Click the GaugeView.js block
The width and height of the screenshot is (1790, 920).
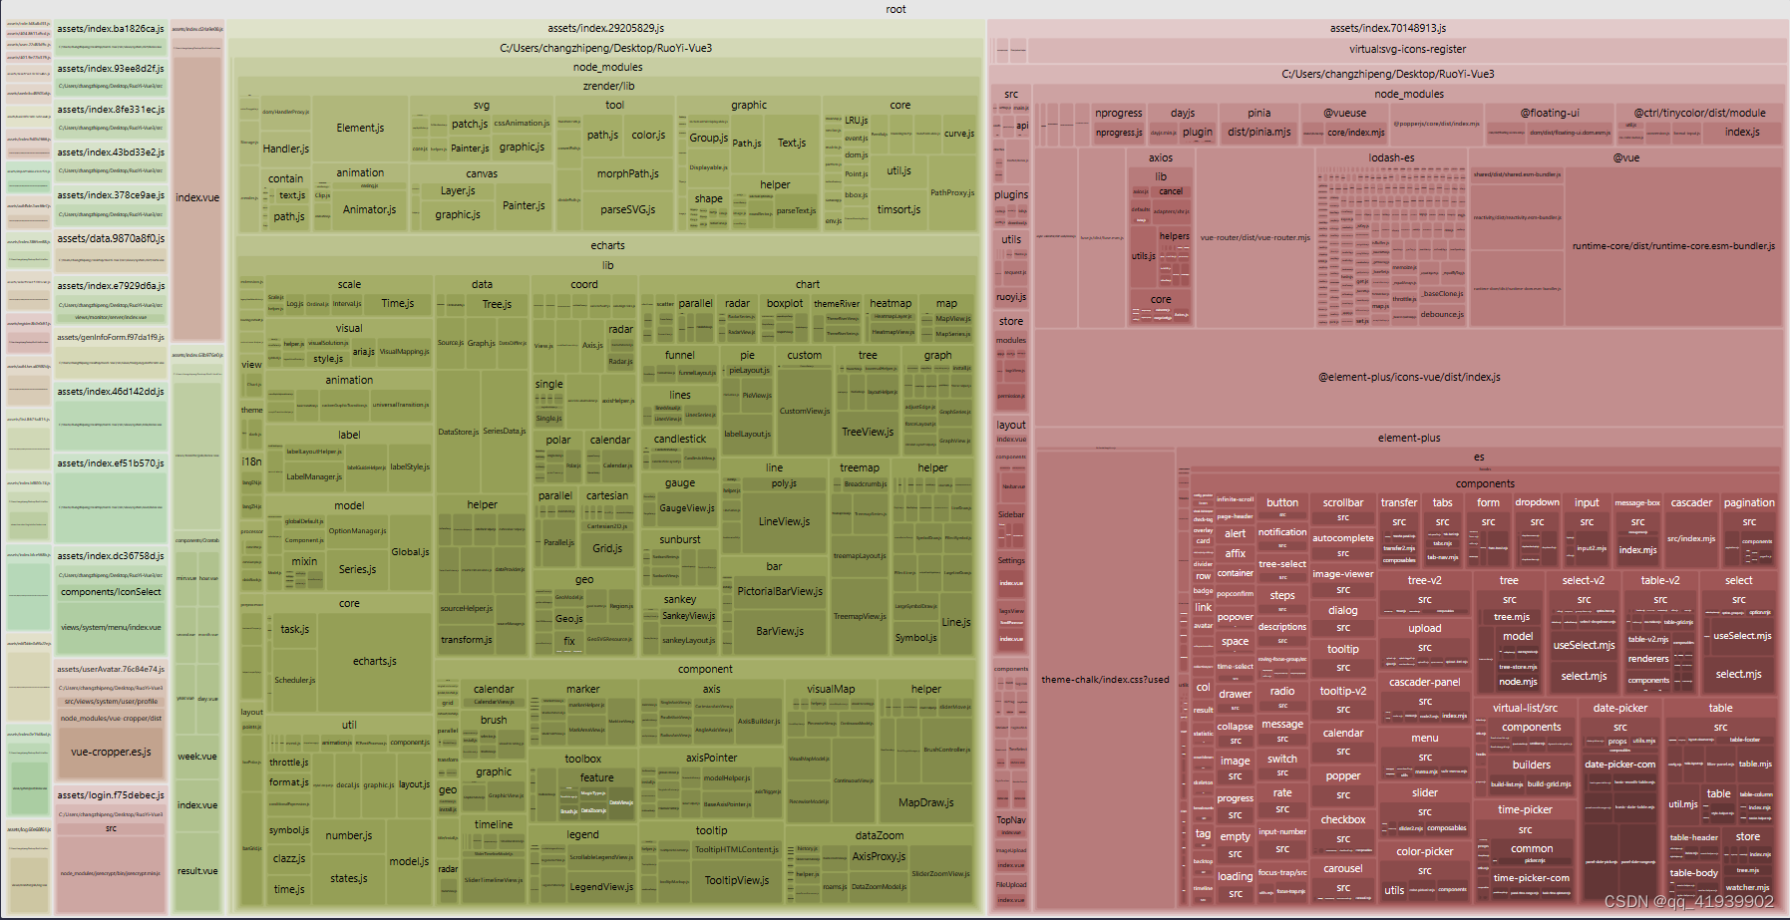(x=686, y=508)
